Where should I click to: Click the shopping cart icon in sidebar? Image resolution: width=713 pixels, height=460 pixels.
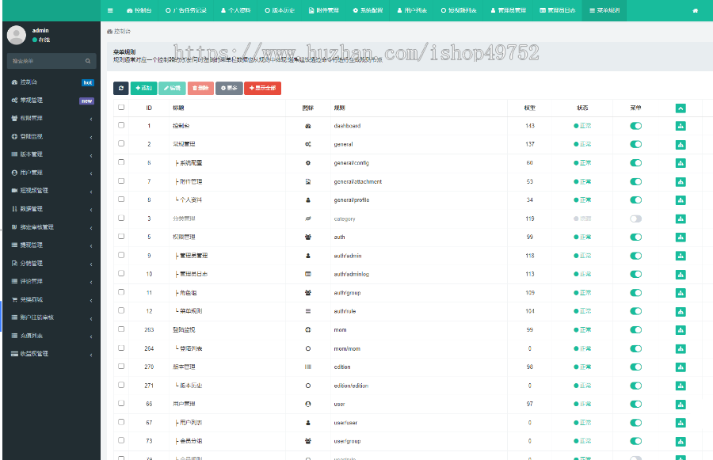click(14, 299)
